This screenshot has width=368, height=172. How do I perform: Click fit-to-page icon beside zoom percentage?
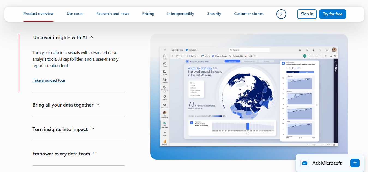pyautogui.click(x=334, y=145)
